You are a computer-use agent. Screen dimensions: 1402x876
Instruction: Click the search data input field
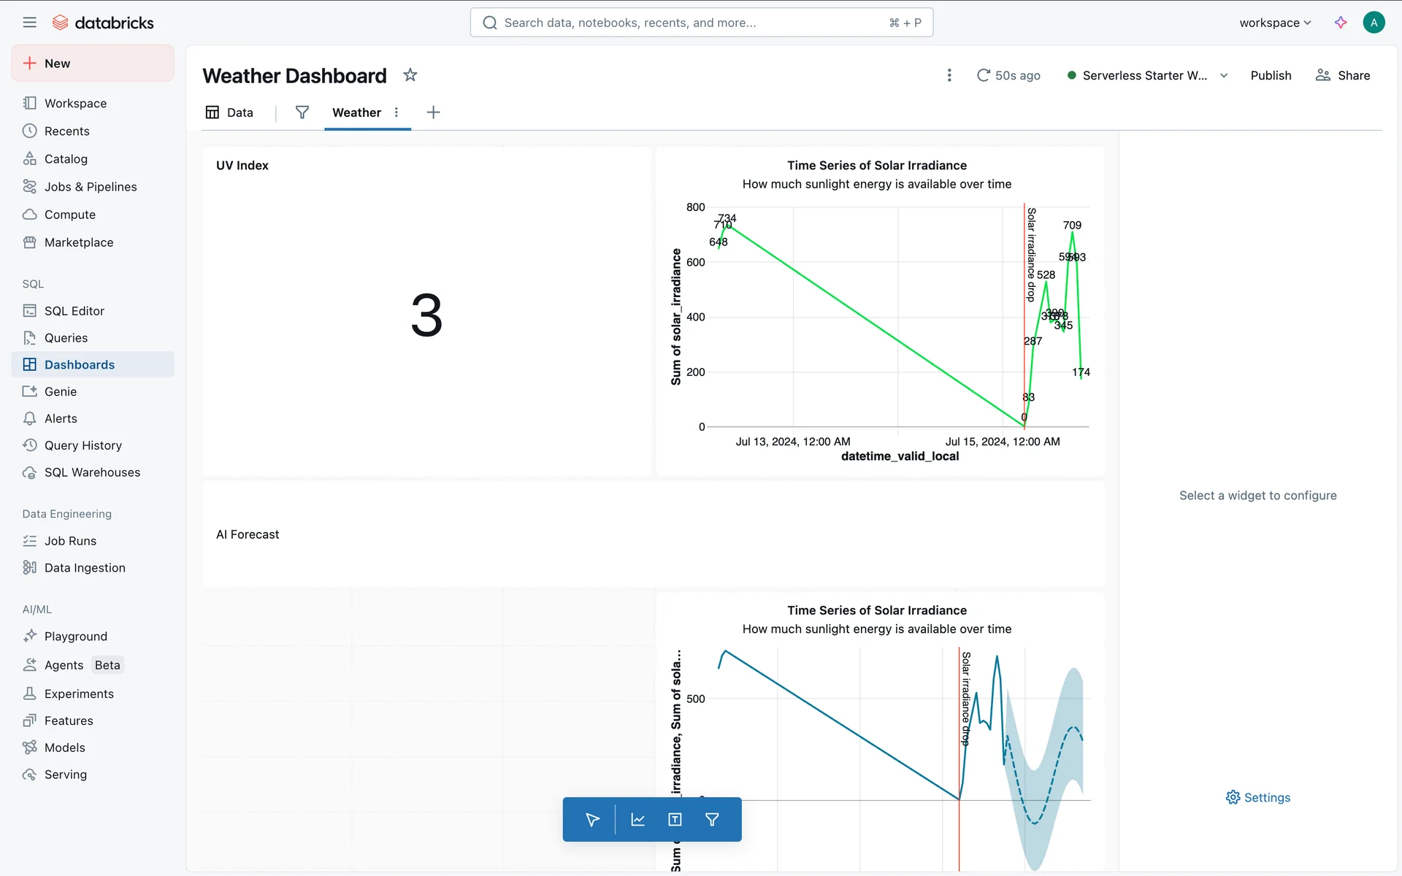click(694, 23)
